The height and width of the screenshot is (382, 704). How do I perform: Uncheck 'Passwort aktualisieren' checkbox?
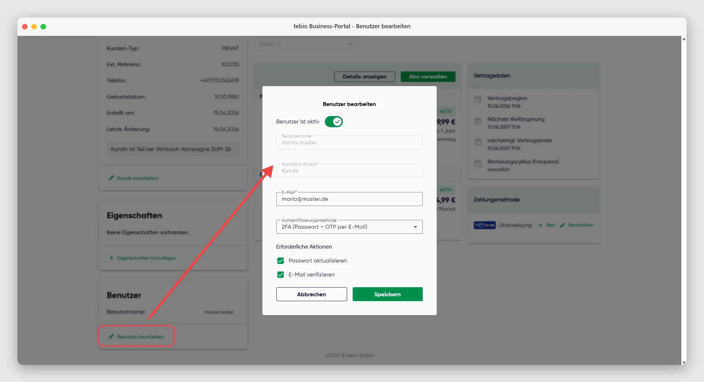point(281,261)
